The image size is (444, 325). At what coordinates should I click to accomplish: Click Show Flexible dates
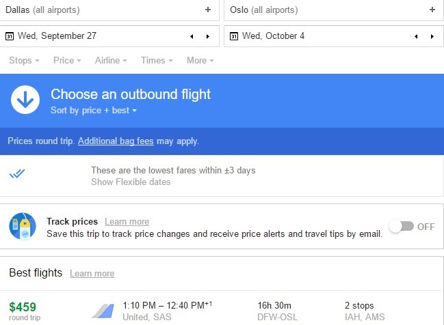click(x=131, y=182)
